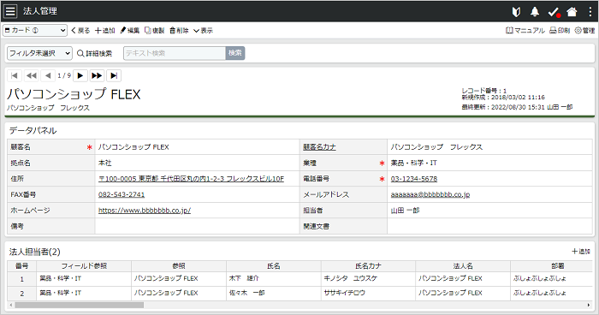Click the 検索 search button
Screen dimensions: 599x315
(x=235, y=53)
